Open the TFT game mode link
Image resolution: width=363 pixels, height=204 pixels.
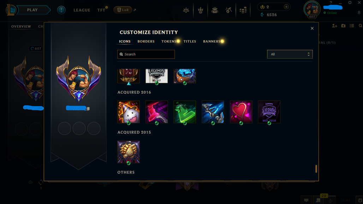(x=101, y=10)
